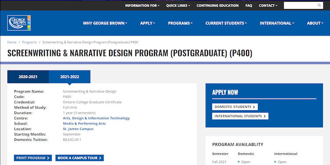Open the Continuing Education link

click(218, 6)
